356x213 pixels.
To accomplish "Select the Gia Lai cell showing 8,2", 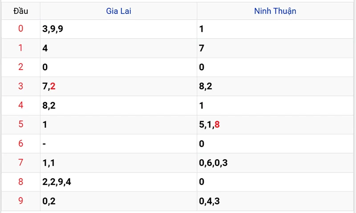I will (x=49, y=106).
